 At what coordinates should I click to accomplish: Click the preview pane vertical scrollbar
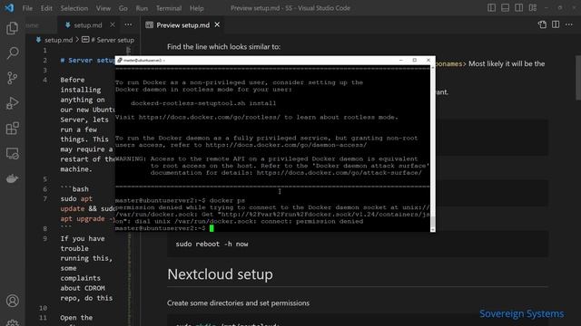pyautogui.click(x=578, y=78)
